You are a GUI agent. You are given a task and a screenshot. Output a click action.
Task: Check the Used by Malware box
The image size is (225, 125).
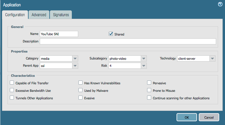[80, 90]
